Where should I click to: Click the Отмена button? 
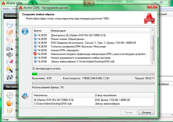[x=146, y=113]
